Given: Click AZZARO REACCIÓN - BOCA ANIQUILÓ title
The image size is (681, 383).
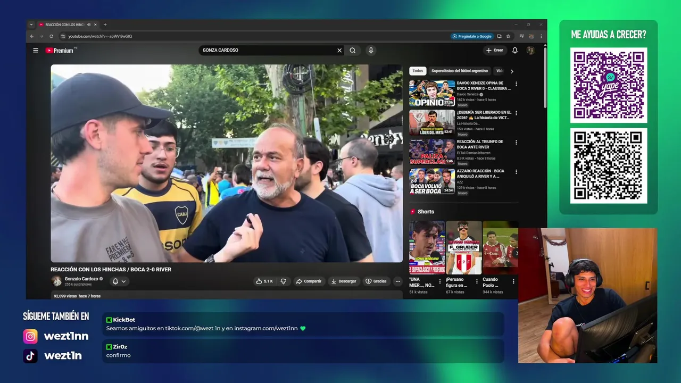Looking at the screenshot, I should coord(480,173).
